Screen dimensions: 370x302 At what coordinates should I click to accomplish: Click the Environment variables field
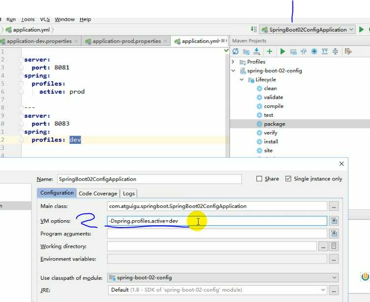pyautogui.click(x=217, y=259)
